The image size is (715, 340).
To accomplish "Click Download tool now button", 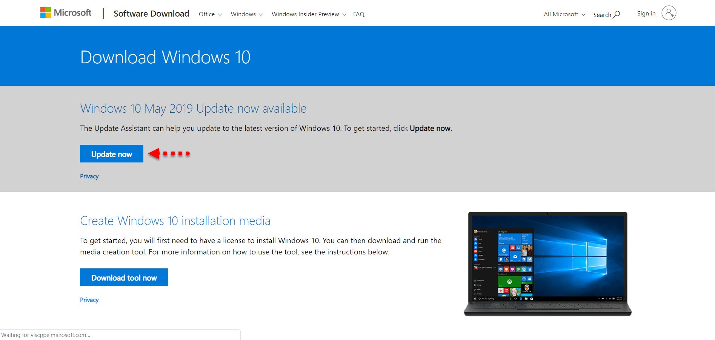I will [124, 277].
